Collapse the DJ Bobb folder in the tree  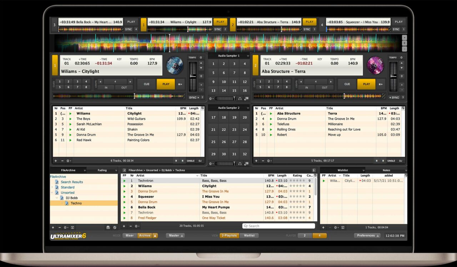click(57, 198)
